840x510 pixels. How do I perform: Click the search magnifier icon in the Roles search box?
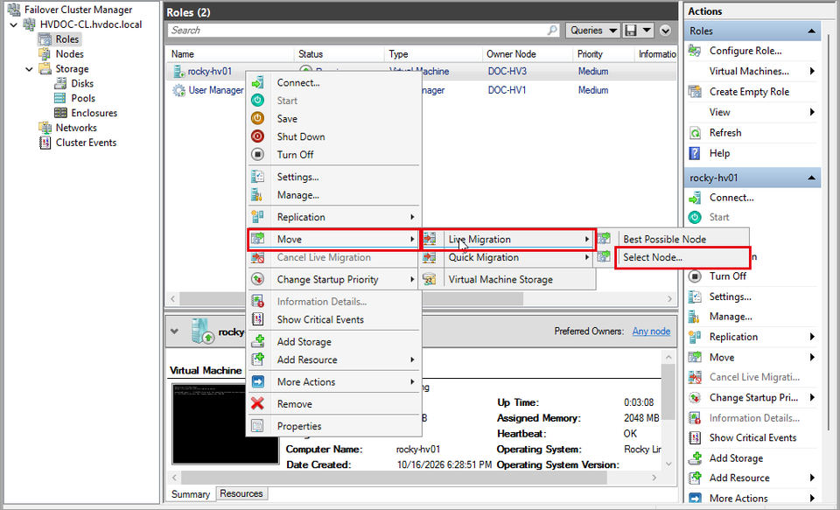[552, 31]
